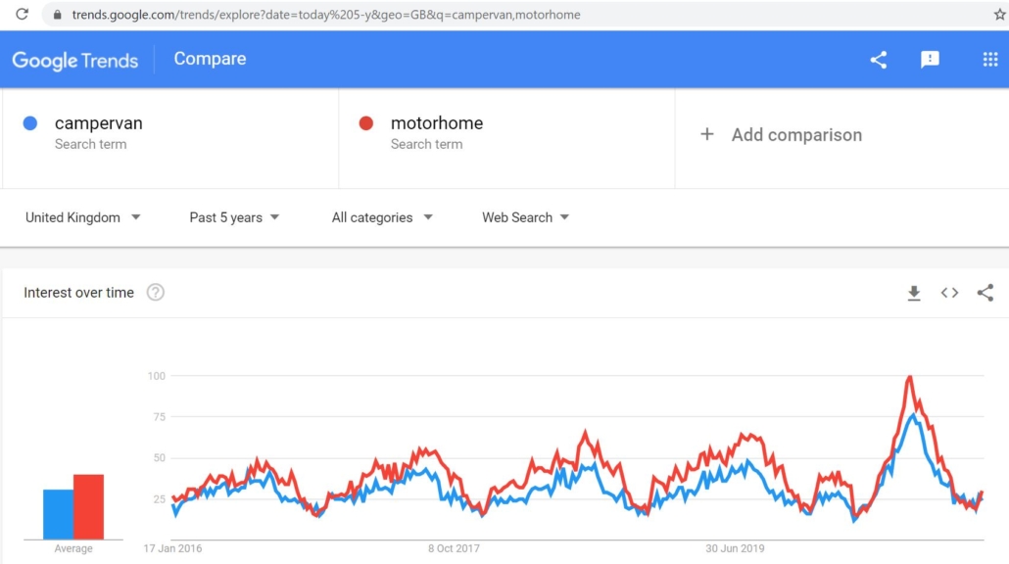Open the United Kingdom region dropdown
This screenshot has height=564, width=1009.
pyautogui.click(x=82, y=217)
